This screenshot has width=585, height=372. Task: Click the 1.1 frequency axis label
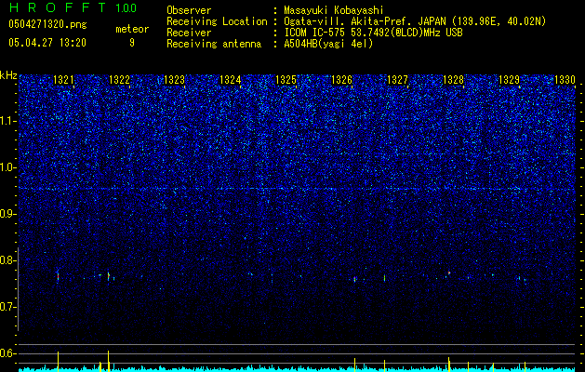[x=8, y=121]
